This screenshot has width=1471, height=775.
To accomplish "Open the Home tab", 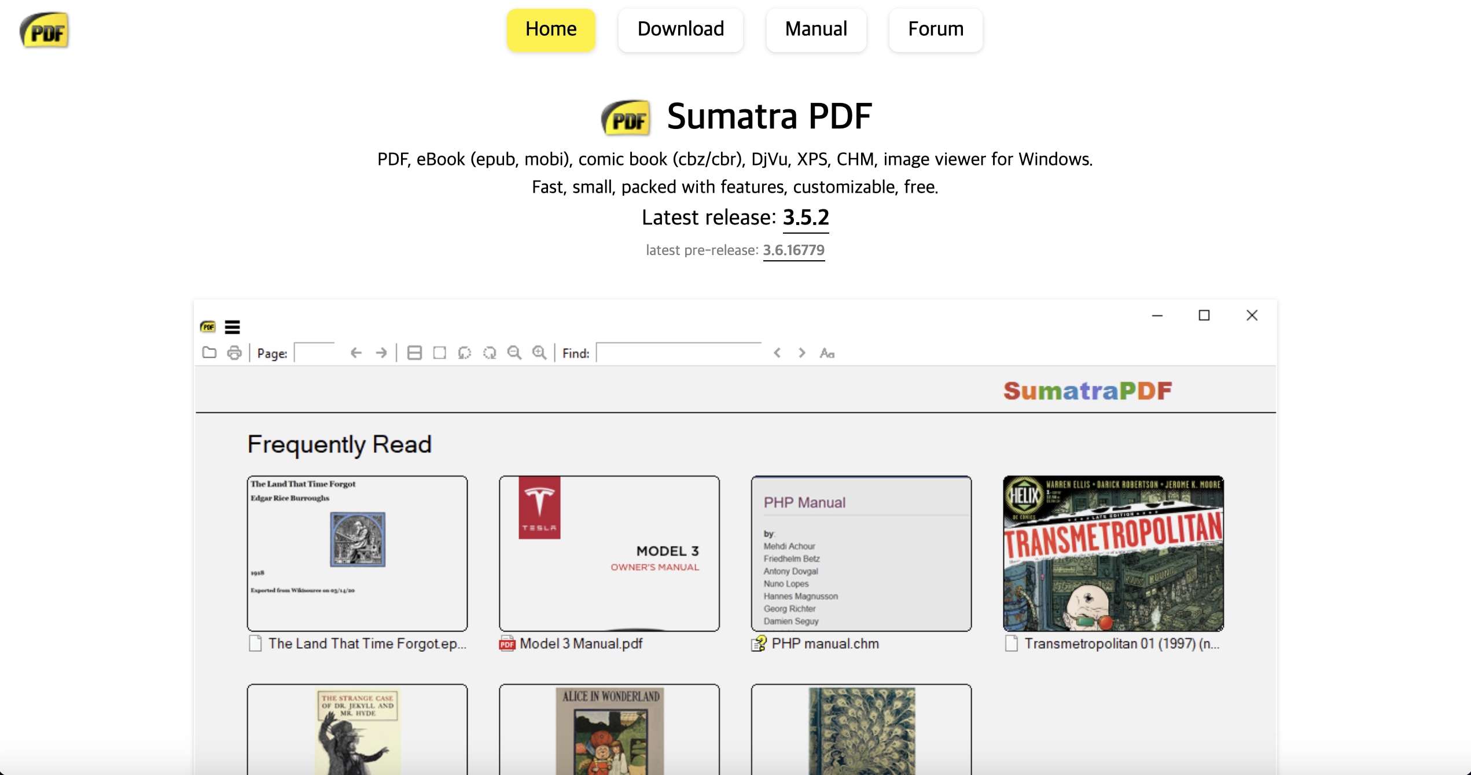I will click(551, 29).
